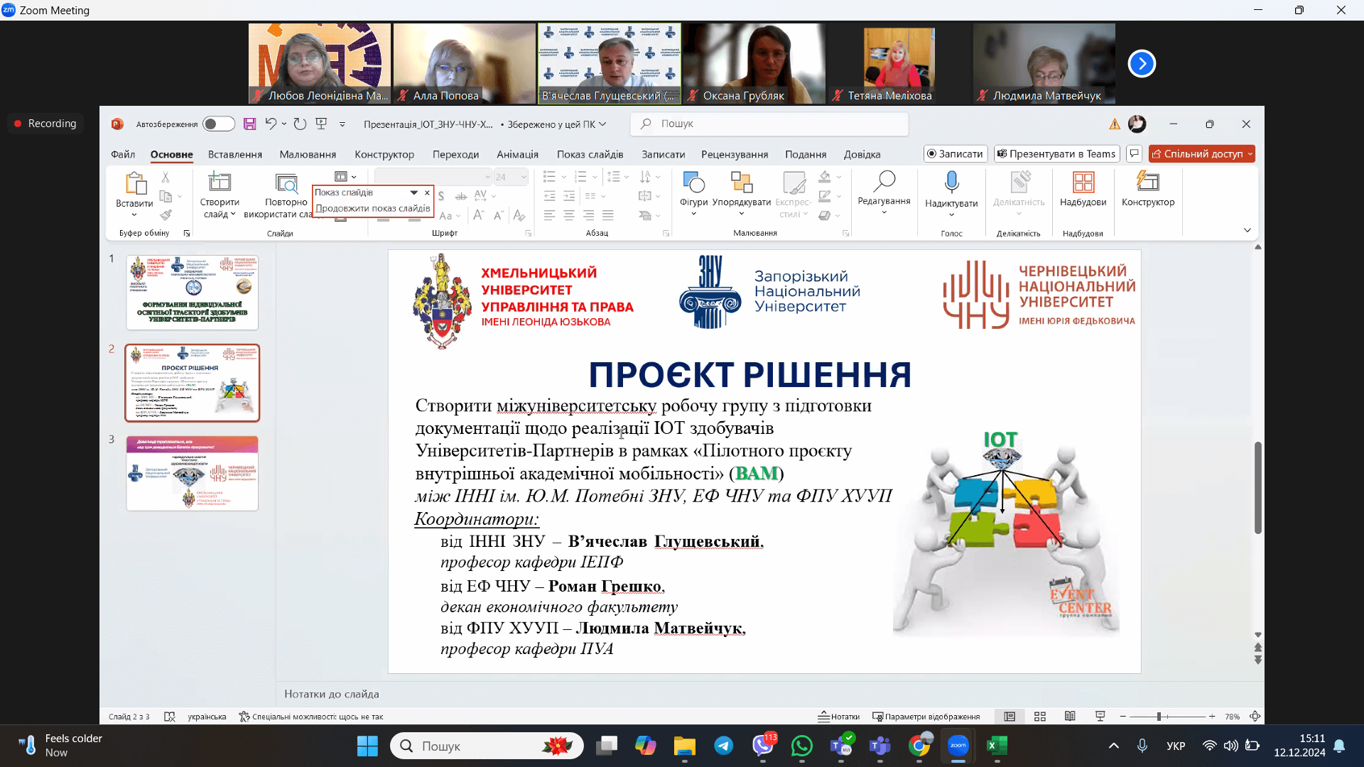Toggle the Автозбереження autosave switch
This screenshot has height=767, width=1364.
point(218,124)
